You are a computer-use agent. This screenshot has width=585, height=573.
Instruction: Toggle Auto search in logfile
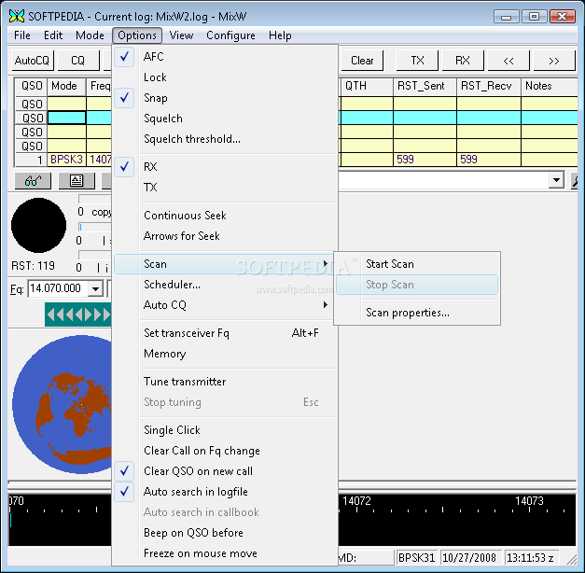(225, 492)
